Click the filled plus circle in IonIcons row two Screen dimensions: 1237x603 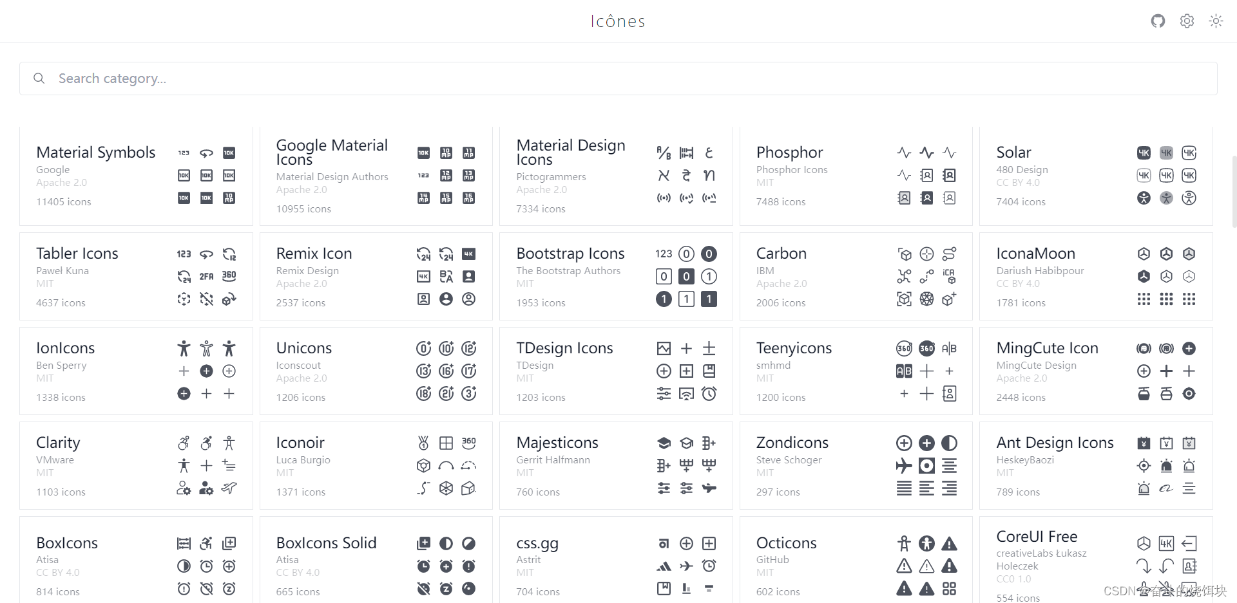pos(206,371)
